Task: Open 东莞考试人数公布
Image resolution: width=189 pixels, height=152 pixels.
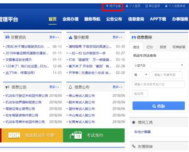Action: pyautogui.click(x=82, y=122)
